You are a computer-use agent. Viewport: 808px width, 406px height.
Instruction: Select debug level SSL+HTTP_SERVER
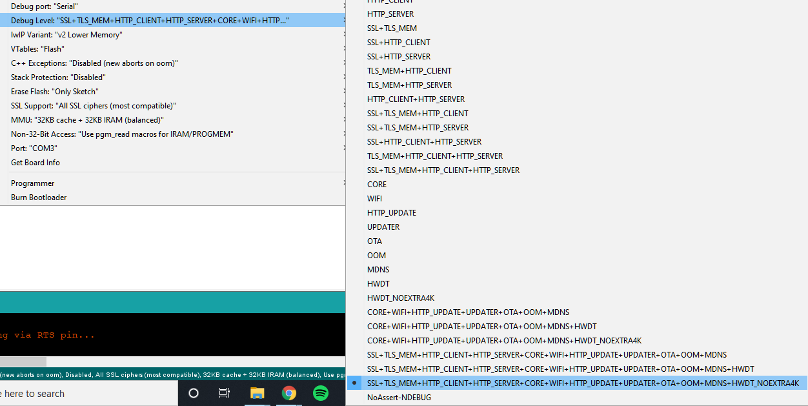tap(577, 57)
